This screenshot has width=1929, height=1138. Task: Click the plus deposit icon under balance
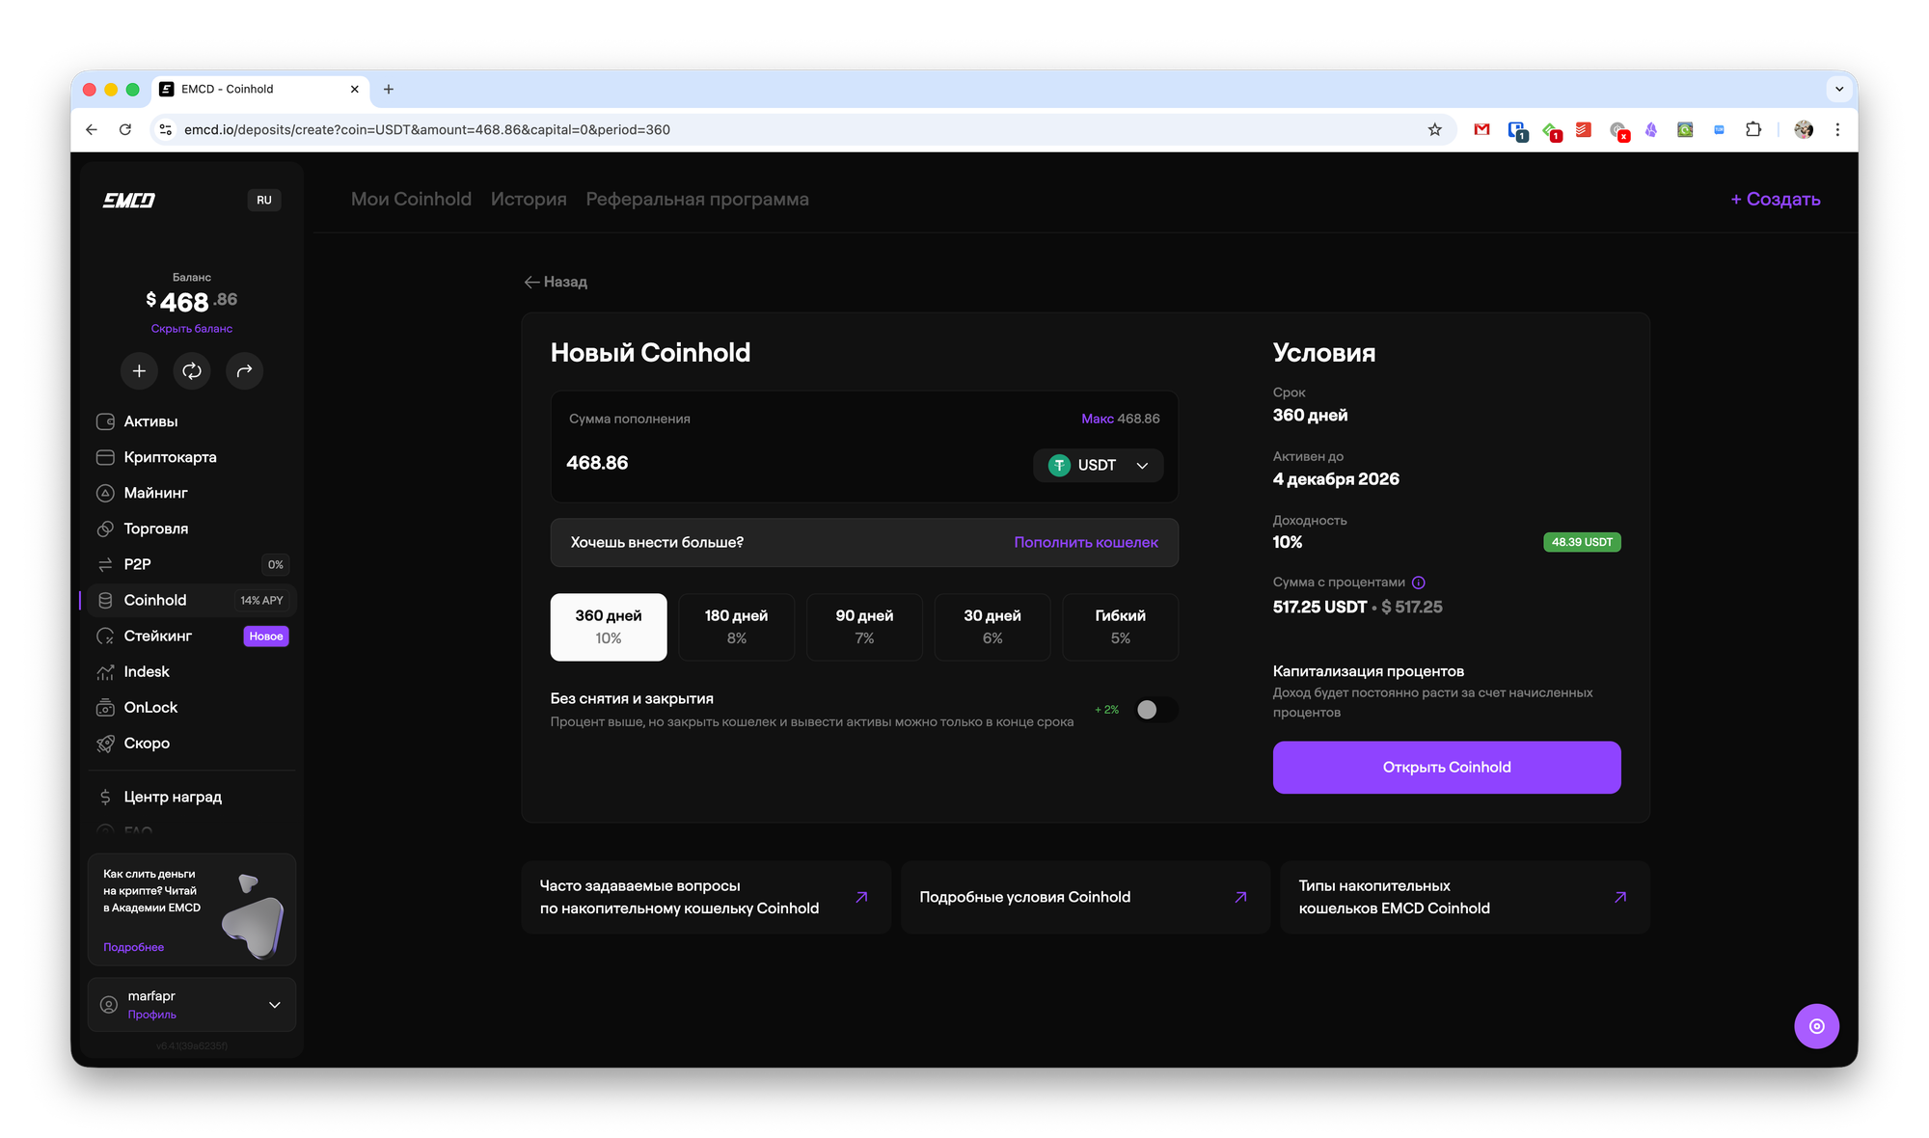click(139, 370)
